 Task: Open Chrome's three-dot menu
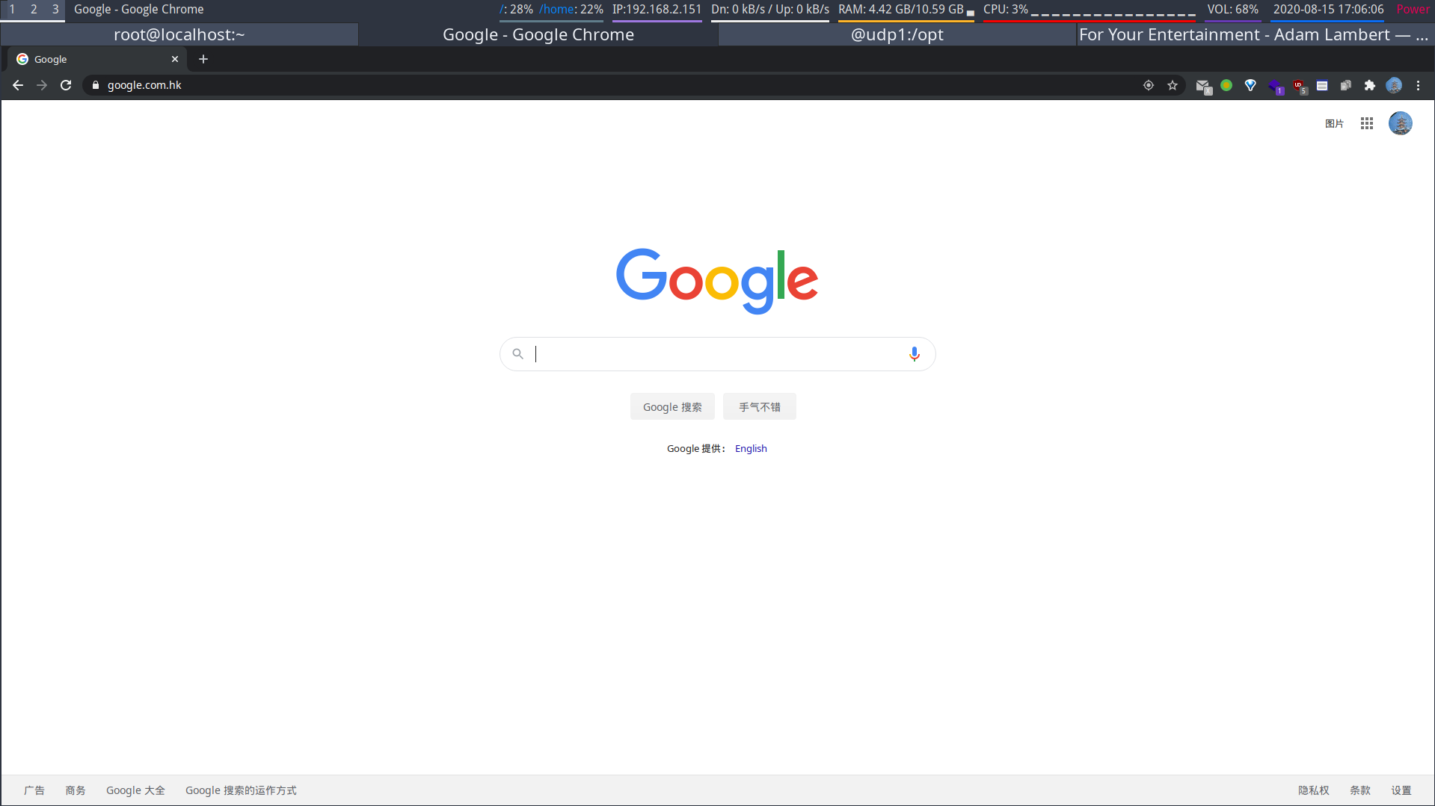coord(1418,85)
